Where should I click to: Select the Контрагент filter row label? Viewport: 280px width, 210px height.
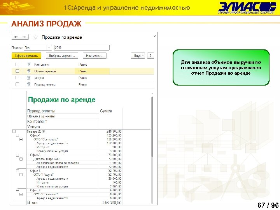click(x=42, y=65)
